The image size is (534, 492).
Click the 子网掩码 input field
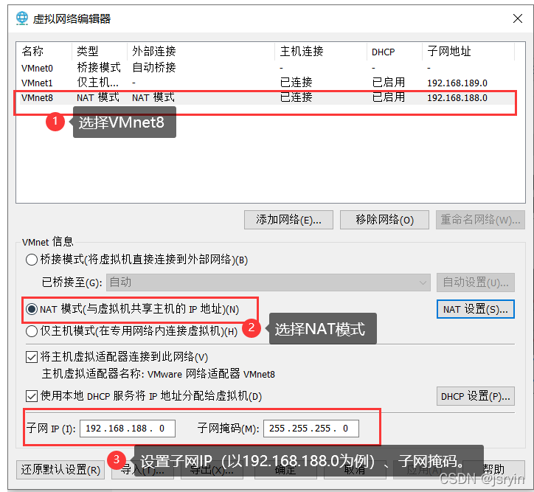311,429
